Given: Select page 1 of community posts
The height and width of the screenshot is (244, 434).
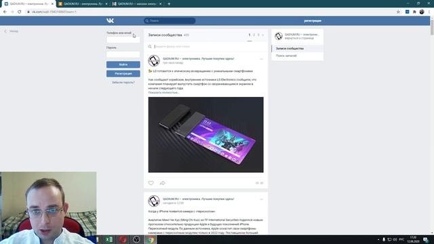Looking at the screenshot, I should [x=250, y=35].
